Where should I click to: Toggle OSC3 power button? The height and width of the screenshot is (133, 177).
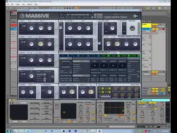click(x=19, y=53)
